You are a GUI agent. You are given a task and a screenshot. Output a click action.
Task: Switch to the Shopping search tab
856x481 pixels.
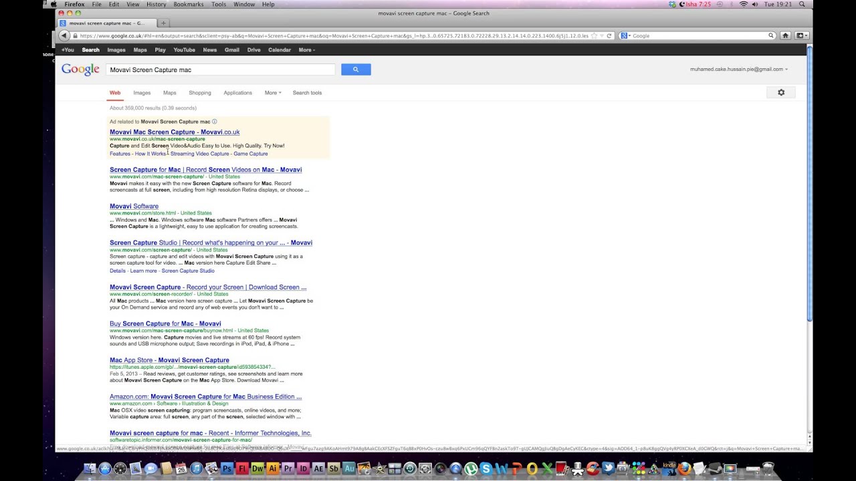click(200, 93)
